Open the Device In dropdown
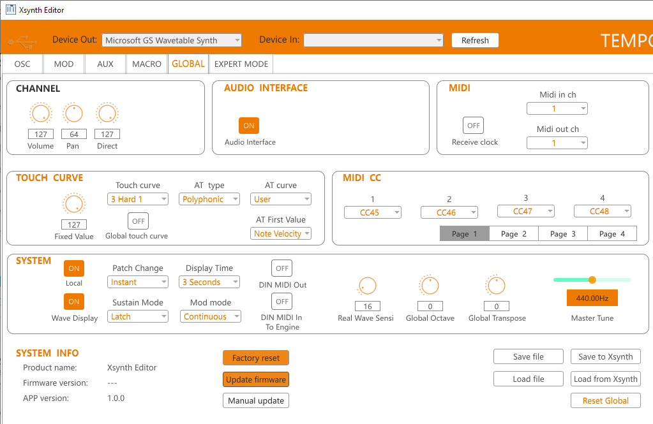Image resolution: width=653 pixels, height=424 pixels. pyautogui.click(x=373, y=40)
